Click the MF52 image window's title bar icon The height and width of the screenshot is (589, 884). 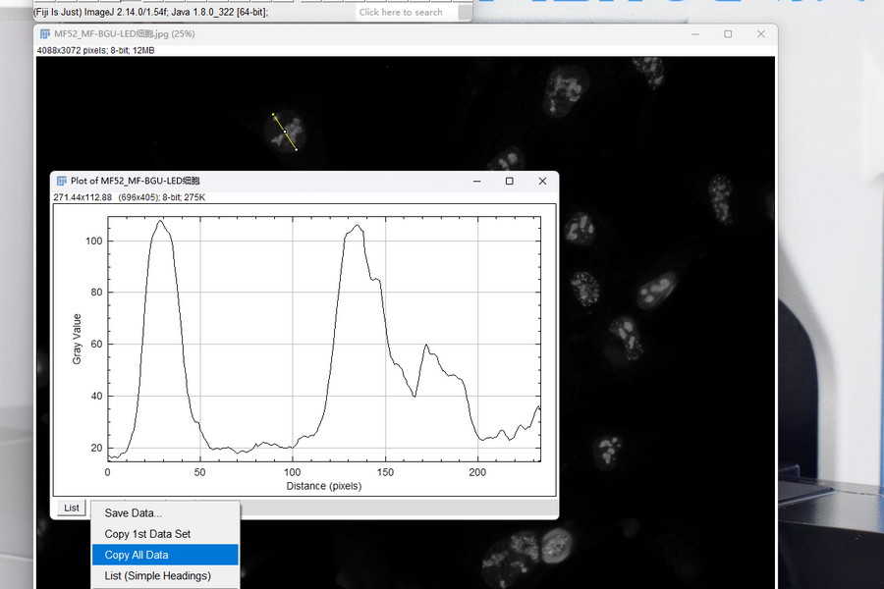tap(45, 34)
